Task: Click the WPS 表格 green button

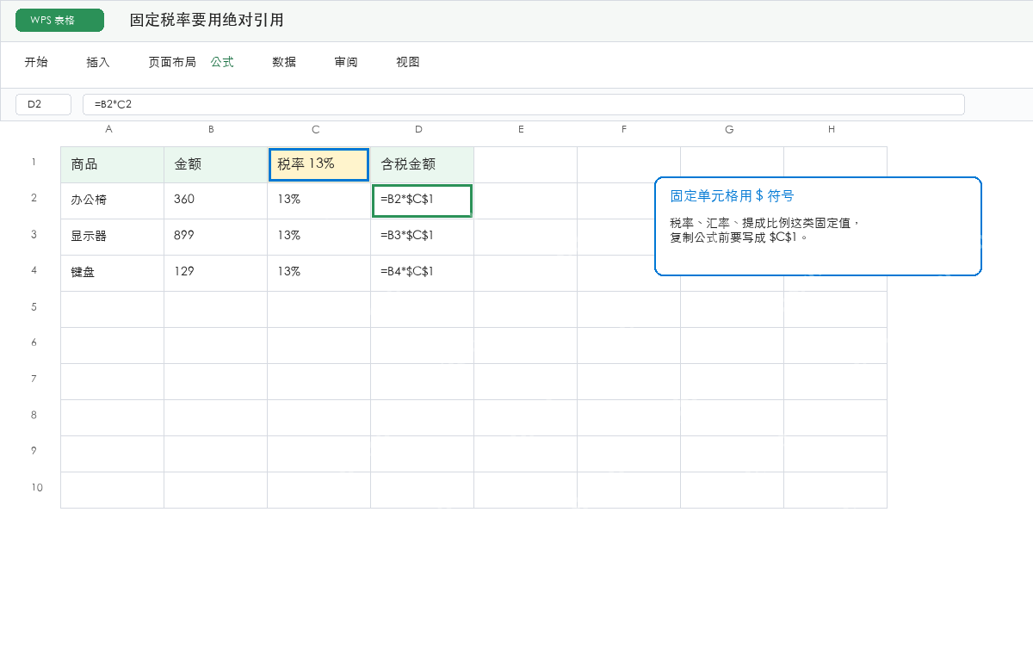Action: (59, 20)
